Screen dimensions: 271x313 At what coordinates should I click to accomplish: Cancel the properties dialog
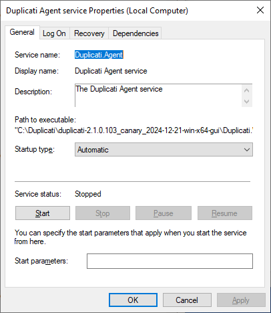tap(187, 300)
